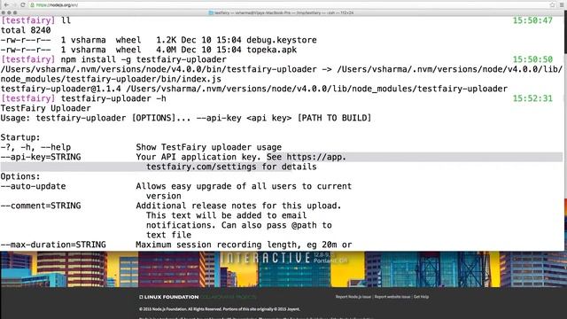This screenshot has height=319, width=567.
Task: Open the Report Node.js issue link
Action: coord(353,297)
